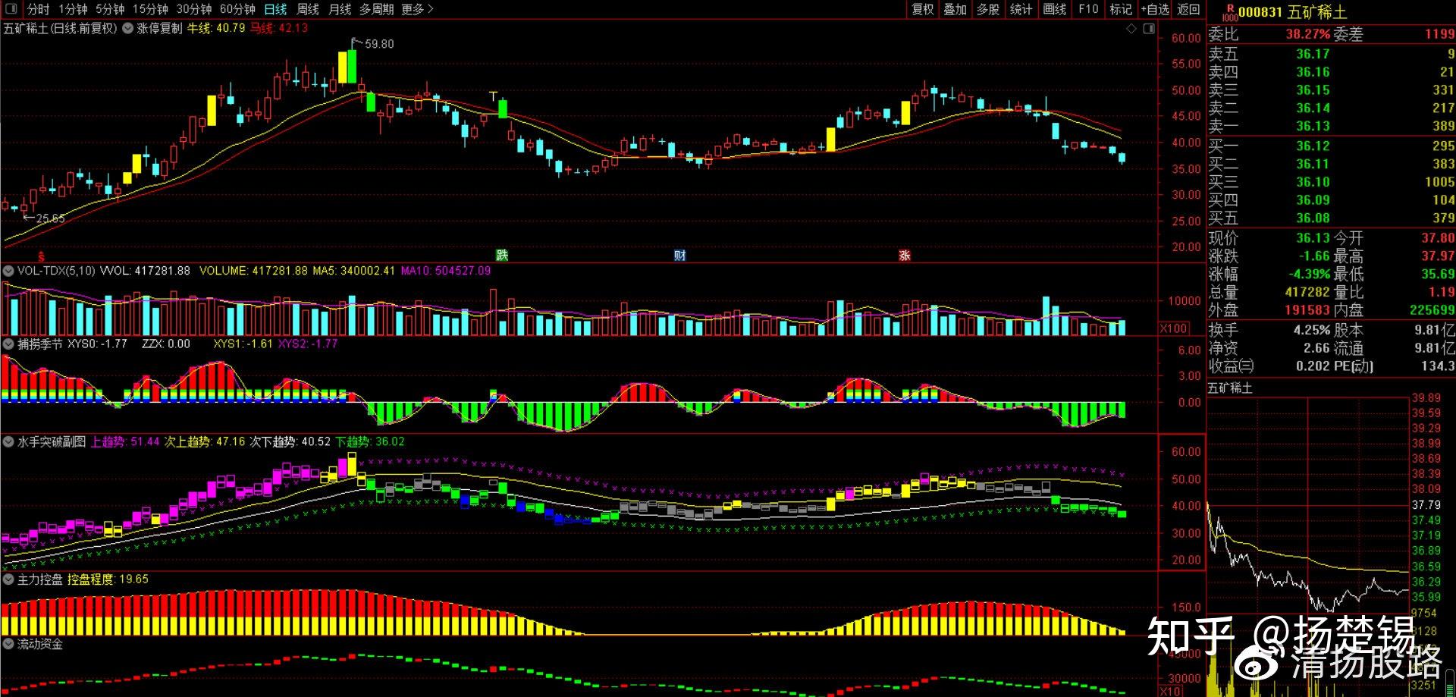Click the MA10: 504527.09 volume label
The height and width of the screenshot is (697, 1456).
(x=446, y=271)
